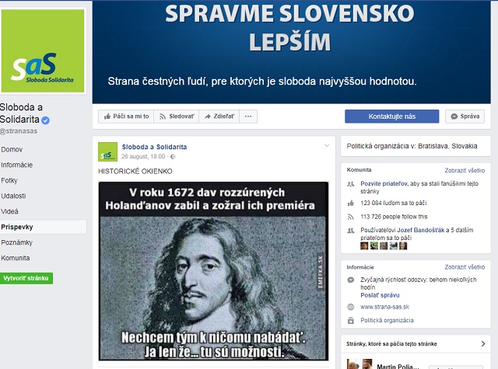Click the green Vytvoriť stránku button
Screen dimensions: 498x369
26,278
